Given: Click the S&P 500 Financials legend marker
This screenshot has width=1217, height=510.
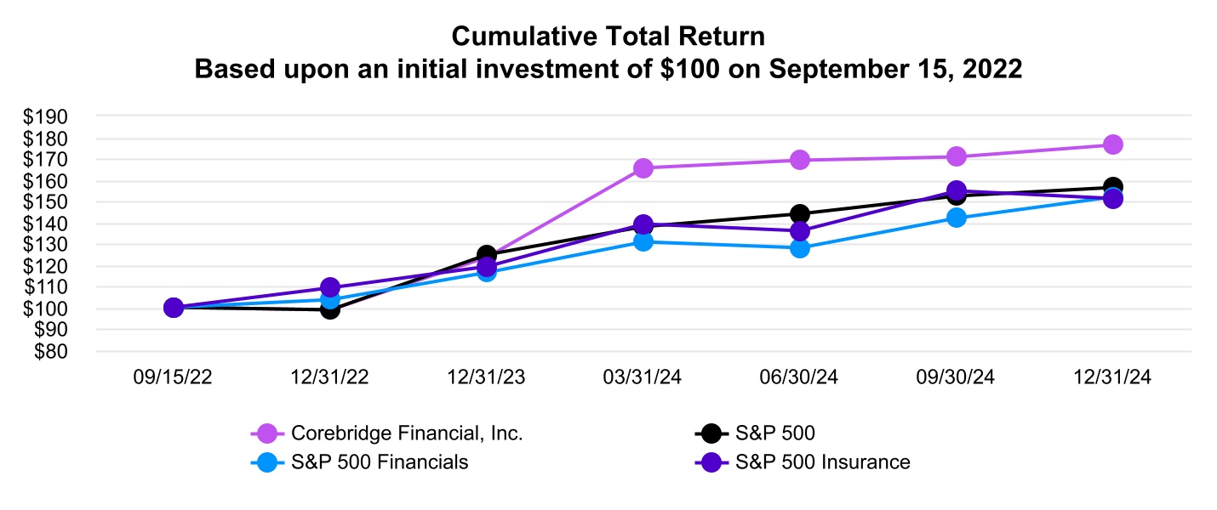Looking at the screenshot, I should click(x=266, y=462).
